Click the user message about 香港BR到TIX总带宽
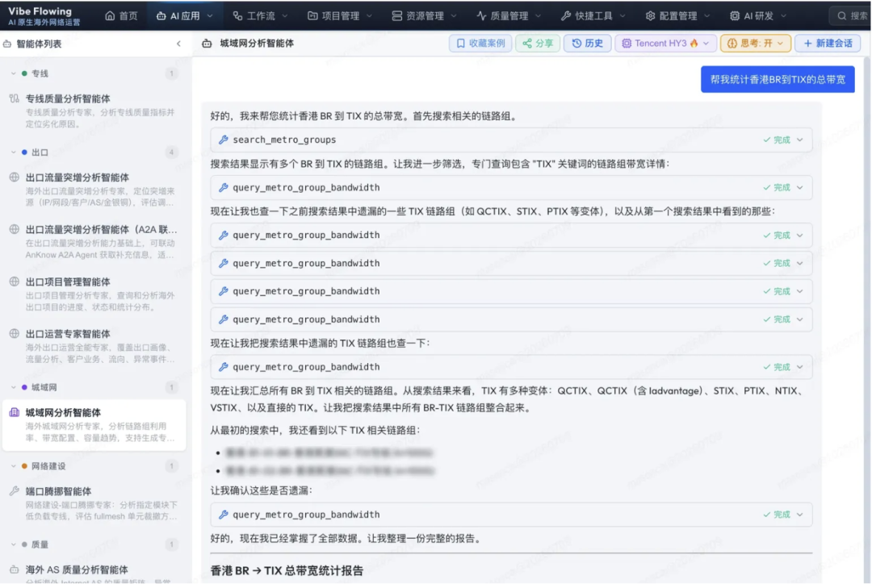 click(778, 80)
